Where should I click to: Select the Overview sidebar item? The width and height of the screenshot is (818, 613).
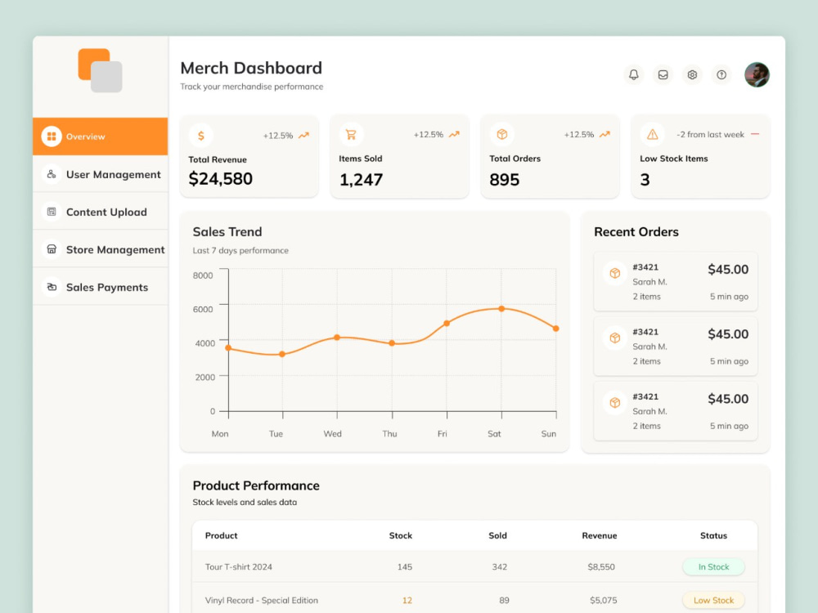[x=100, y=136]
